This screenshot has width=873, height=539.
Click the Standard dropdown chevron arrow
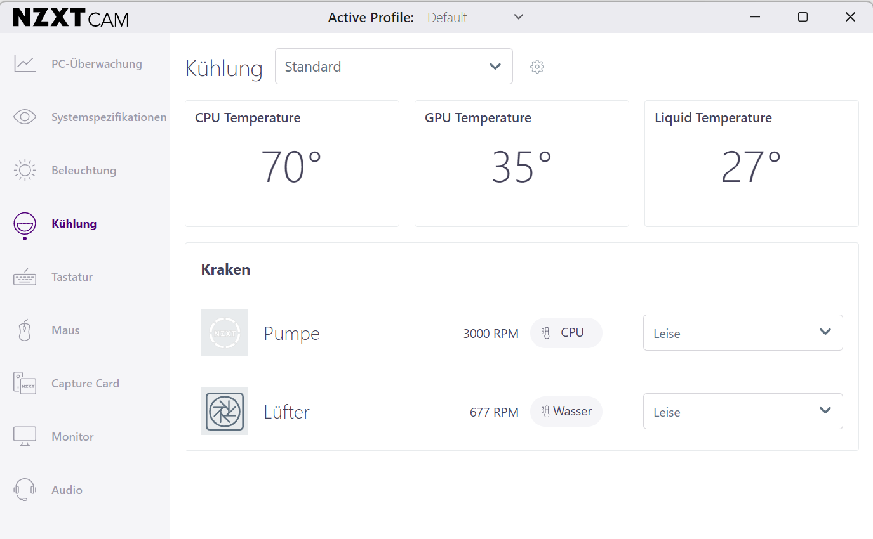click(495, 67)
